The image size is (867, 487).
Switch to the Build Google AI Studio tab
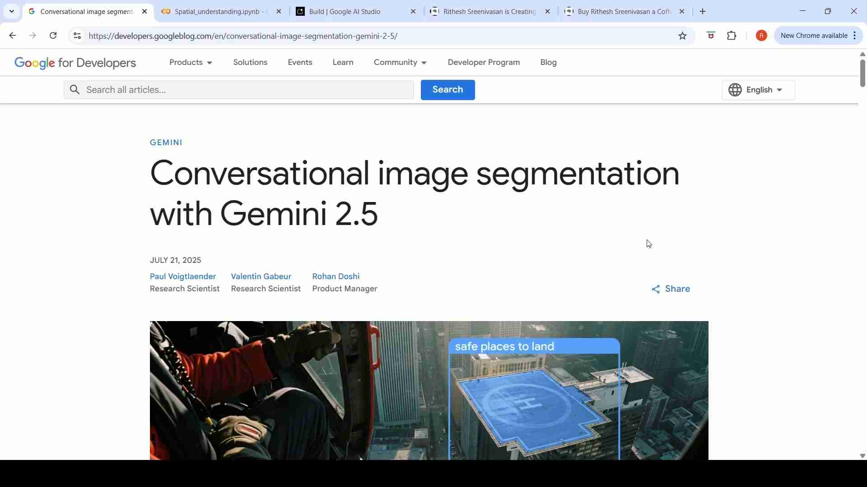[x=345, y=11]
